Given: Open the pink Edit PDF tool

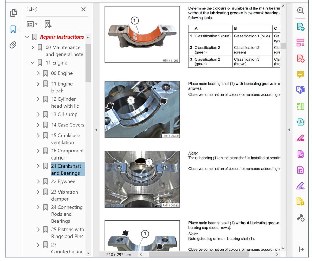Looking at the screenshot, I should coord(301,42).
